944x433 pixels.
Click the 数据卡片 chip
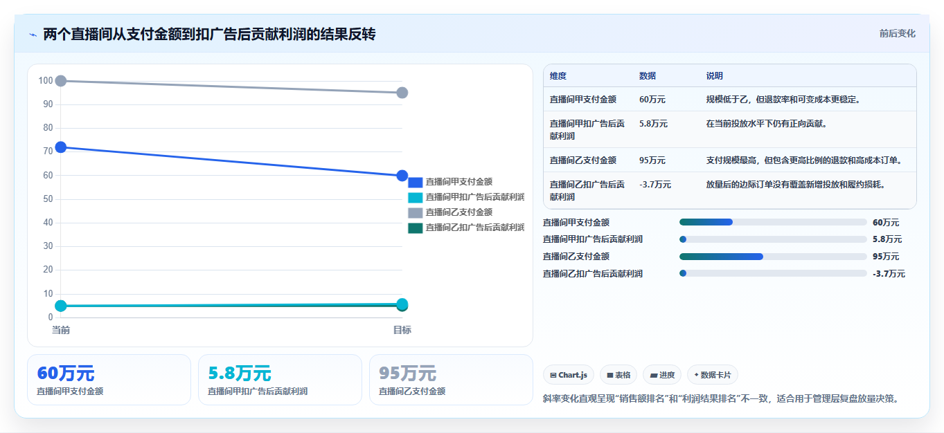(x=713, y=375)
